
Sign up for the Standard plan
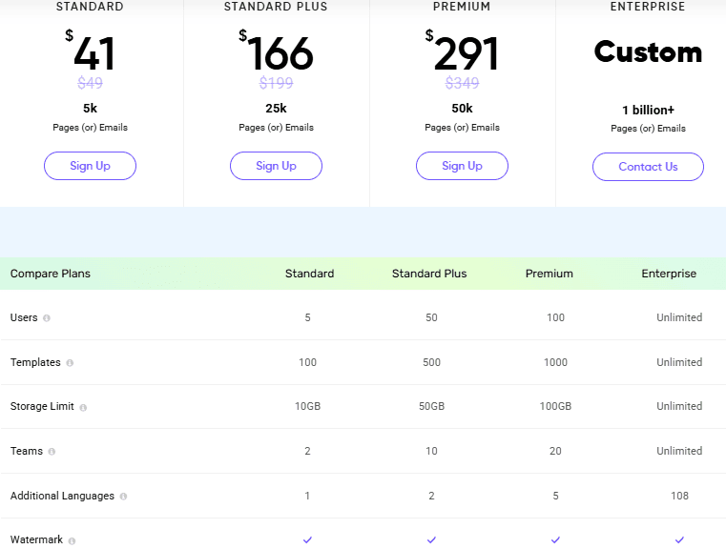pyautogui.click(x=90, y=166)
